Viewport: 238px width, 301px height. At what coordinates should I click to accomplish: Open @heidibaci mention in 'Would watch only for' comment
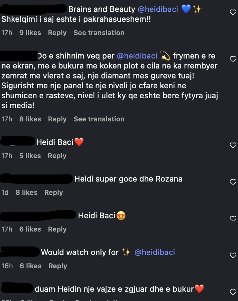tap(155, 252)
